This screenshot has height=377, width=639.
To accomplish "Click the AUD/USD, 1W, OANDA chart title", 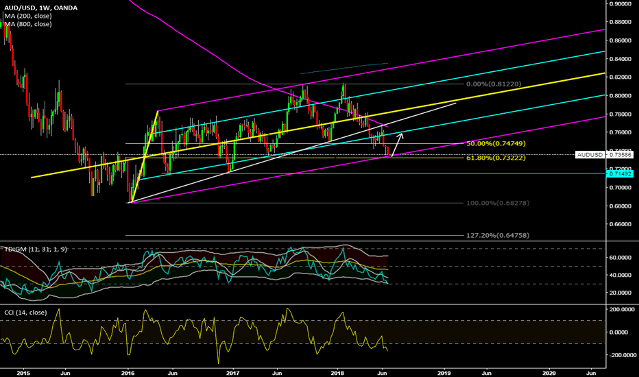I will (40, 8).
